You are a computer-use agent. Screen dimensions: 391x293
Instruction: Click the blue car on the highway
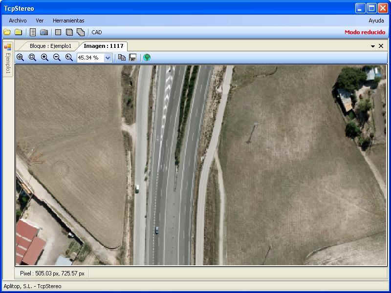(x=156, y=230)
